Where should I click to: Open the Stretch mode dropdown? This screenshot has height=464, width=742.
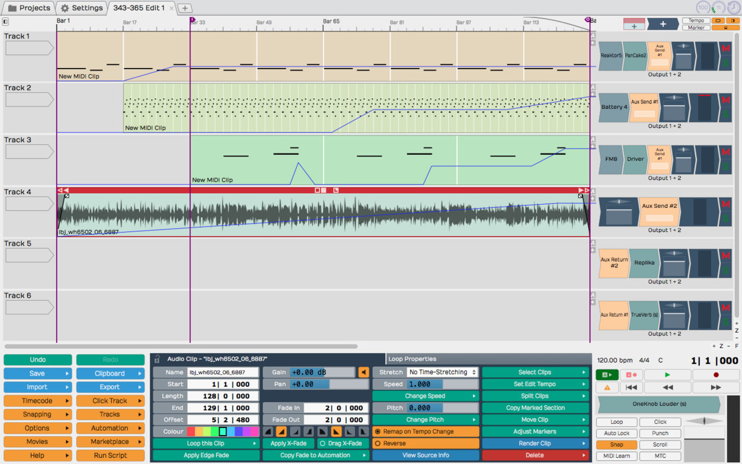click(x=443, y=372)
